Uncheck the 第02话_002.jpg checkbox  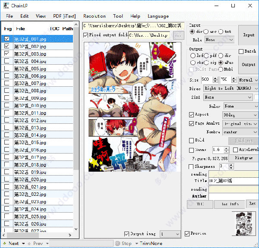(x=7, y=46)
